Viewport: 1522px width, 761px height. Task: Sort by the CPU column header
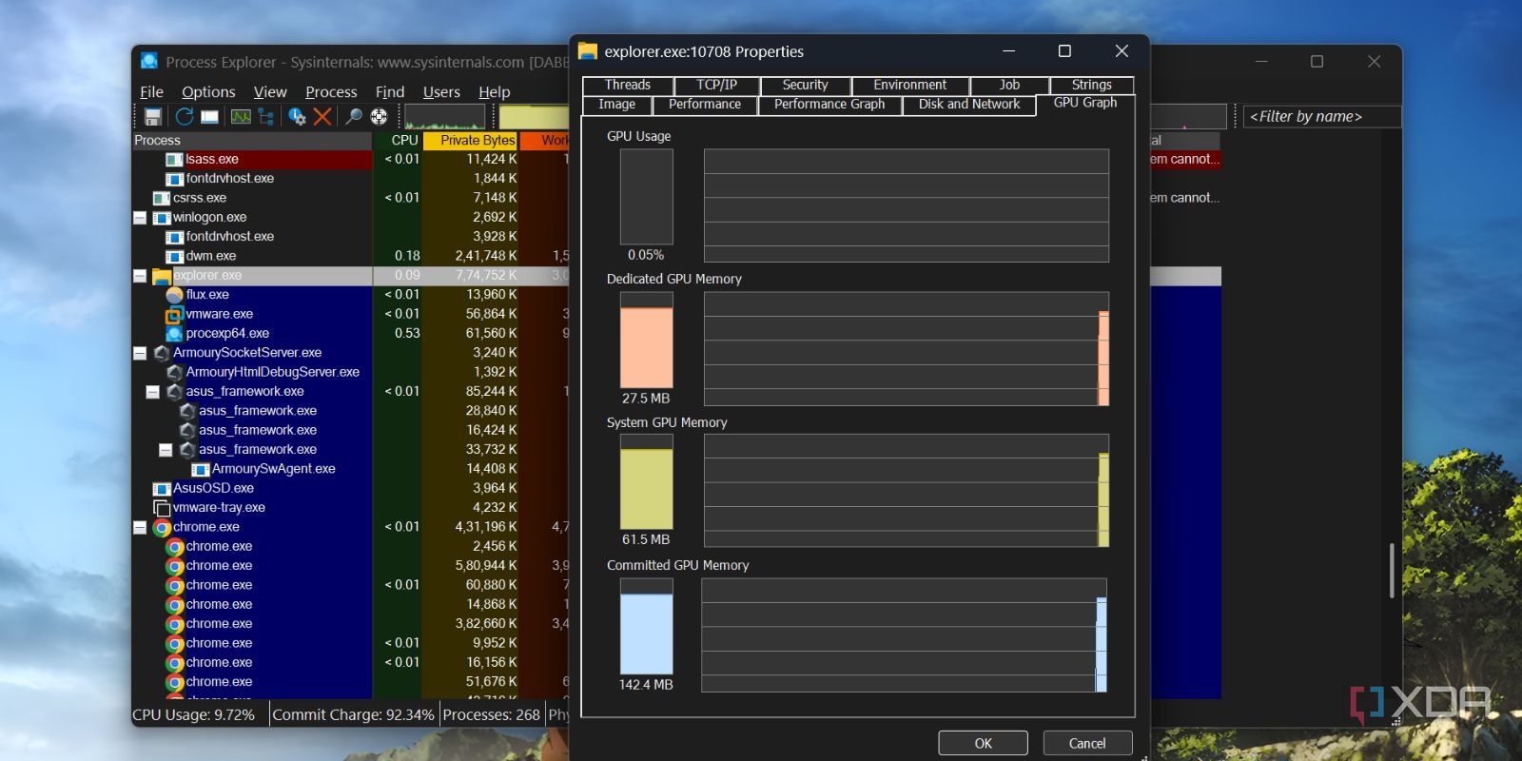tap(398, 140)
